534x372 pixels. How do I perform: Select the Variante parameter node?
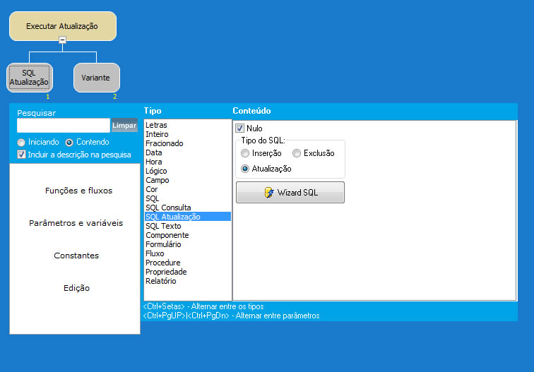point(96,78)
